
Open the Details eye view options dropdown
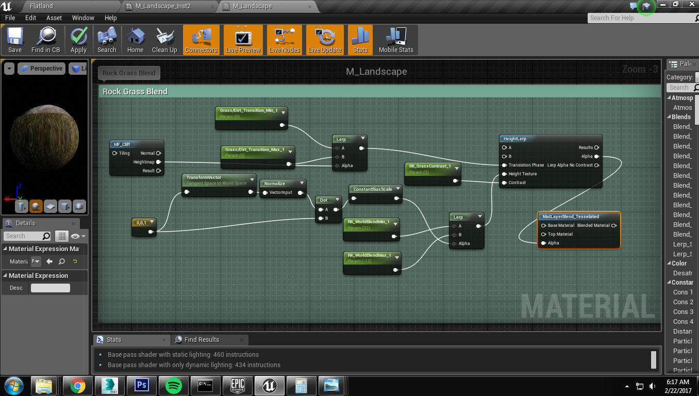pyautogui.click(x=78, y=236)
